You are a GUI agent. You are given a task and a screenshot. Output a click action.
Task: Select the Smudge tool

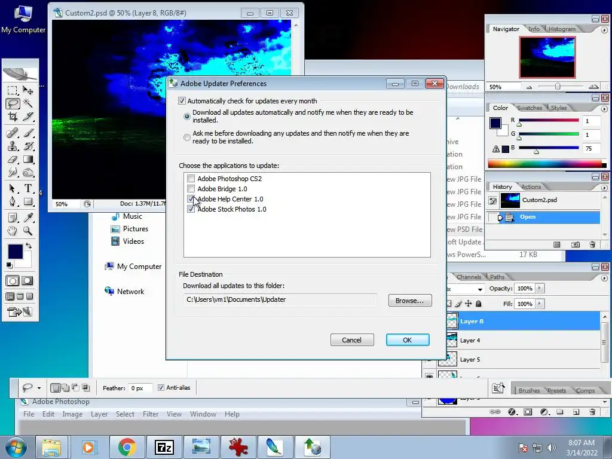[x=13, y=172]
